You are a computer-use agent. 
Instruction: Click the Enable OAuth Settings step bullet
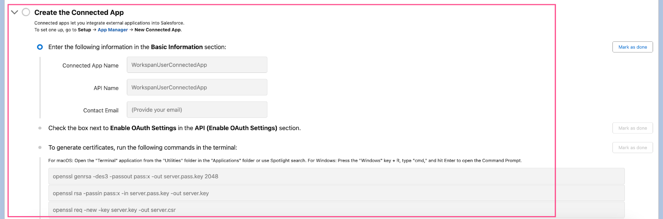pos(40,128)
